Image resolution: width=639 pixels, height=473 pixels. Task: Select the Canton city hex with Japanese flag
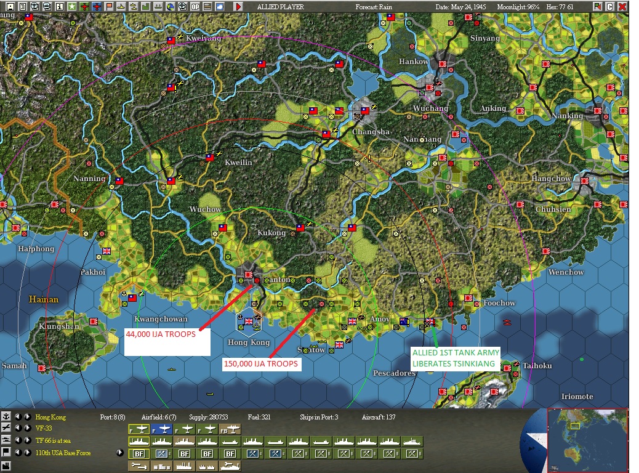point(248,275)
